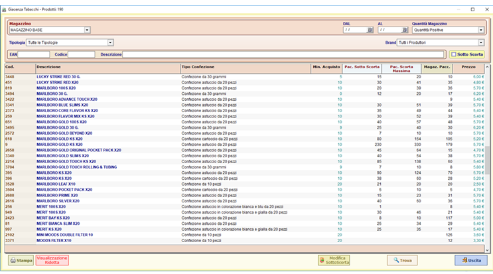This screenshot has width=493, height=274.
Task: Sort by the Prezzo column header
Action: pos(468,68)
